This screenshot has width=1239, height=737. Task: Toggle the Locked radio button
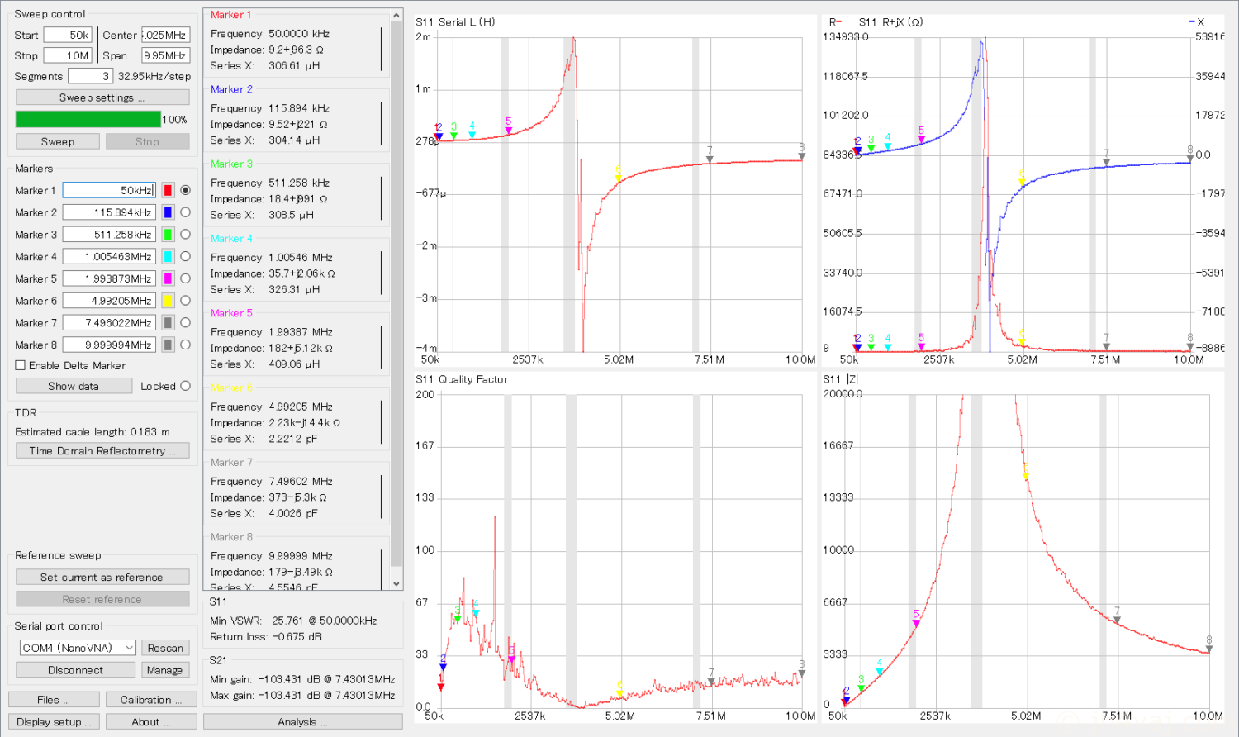[x=185, y=386]
